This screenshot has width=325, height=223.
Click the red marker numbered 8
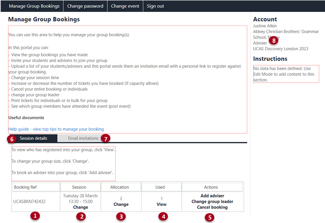point(274,40)
